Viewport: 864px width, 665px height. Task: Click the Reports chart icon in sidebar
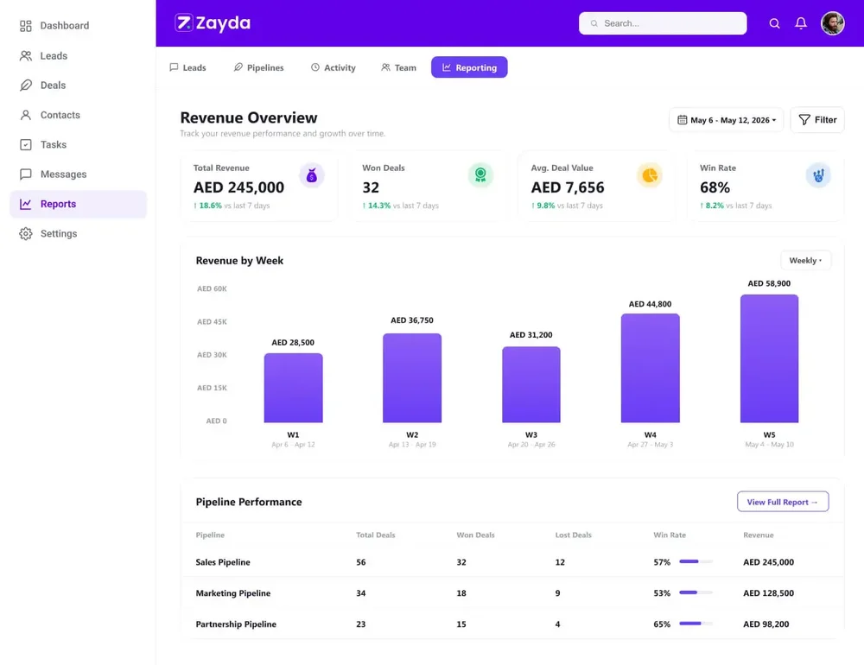click(x=25, y=204)
